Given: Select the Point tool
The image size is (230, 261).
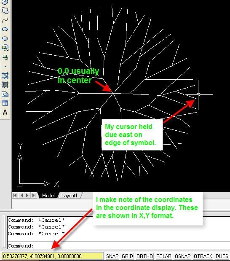Looking at the screenshot, I should click(x=5, y=66).
